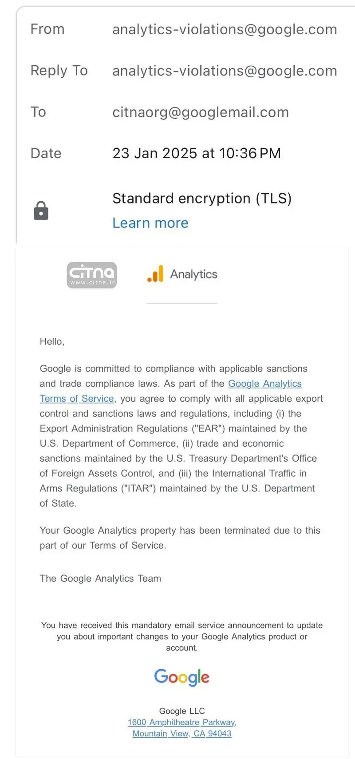Click the colorful Google logo
Screen dimensions: 355x759
182,677
